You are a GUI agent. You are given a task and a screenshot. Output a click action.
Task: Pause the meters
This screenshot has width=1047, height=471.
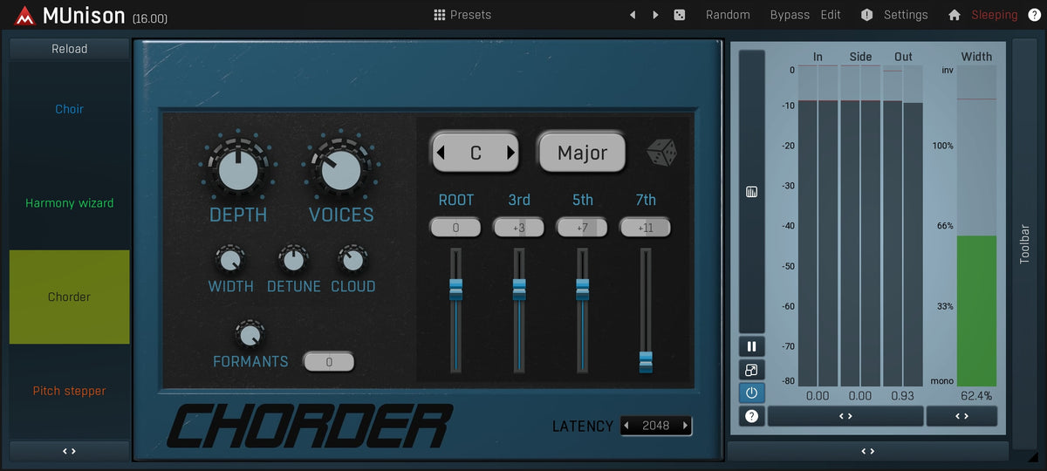click(x=752, y=346)
